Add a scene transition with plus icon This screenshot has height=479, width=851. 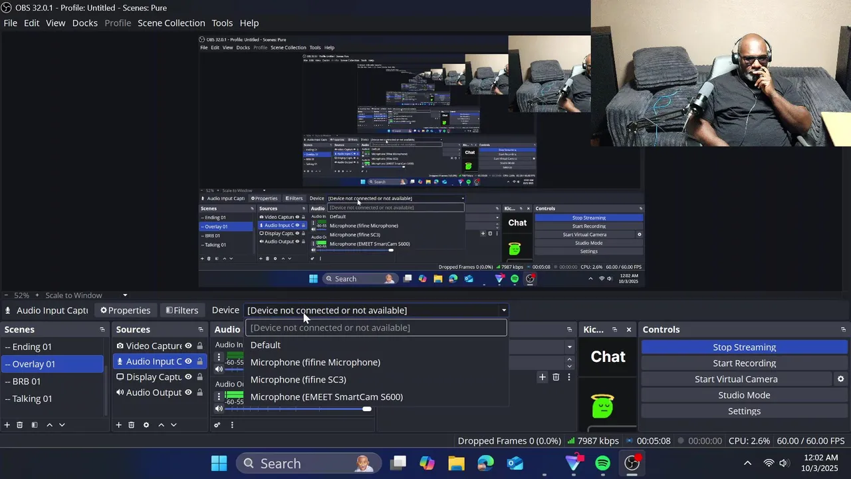(x=543, y=377)
